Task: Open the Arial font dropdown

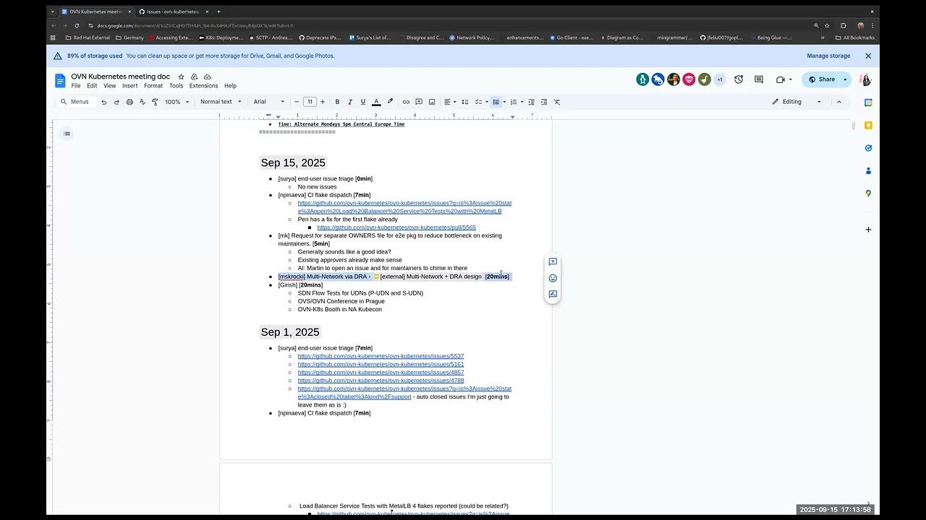Action: point(269,102)
